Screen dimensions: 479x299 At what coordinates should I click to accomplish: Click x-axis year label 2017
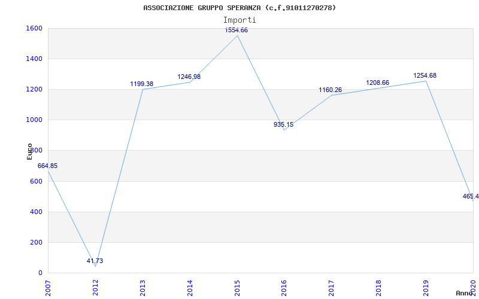pyautogui.click(x=331, y=288)
